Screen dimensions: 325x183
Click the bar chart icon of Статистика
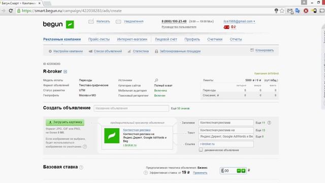(129, 51)
